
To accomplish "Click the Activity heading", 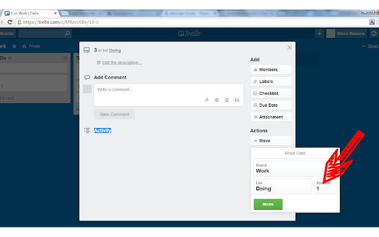I will pos(102,130).
